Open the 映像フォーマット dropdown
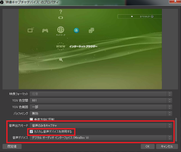Screen dimensions: 181x152 pyautogui.click(x=101, y=94)
